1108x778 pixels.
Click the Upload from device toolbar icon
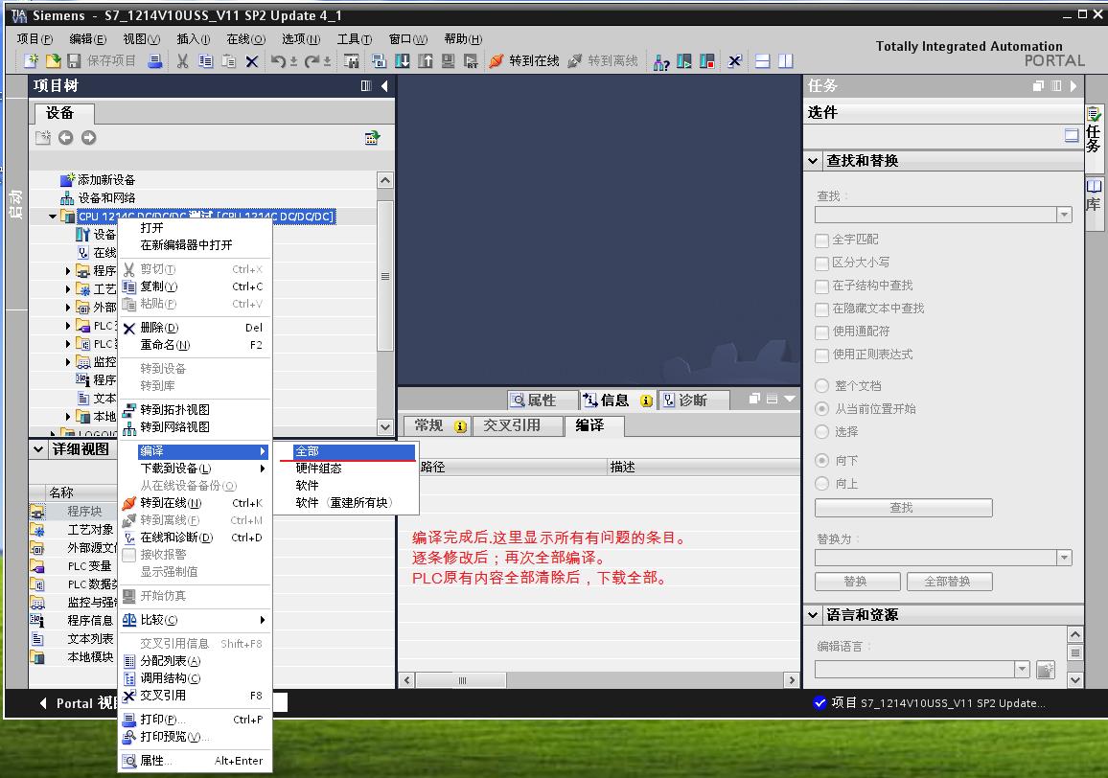(x=426, y=61)
